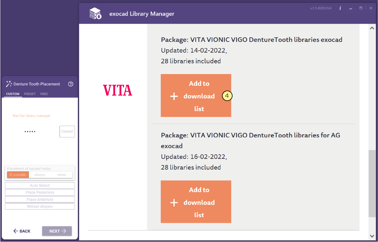Viewport: 378px width, 242px height.
Task: Click the Place Posteriors button
Action: [40, 192]
